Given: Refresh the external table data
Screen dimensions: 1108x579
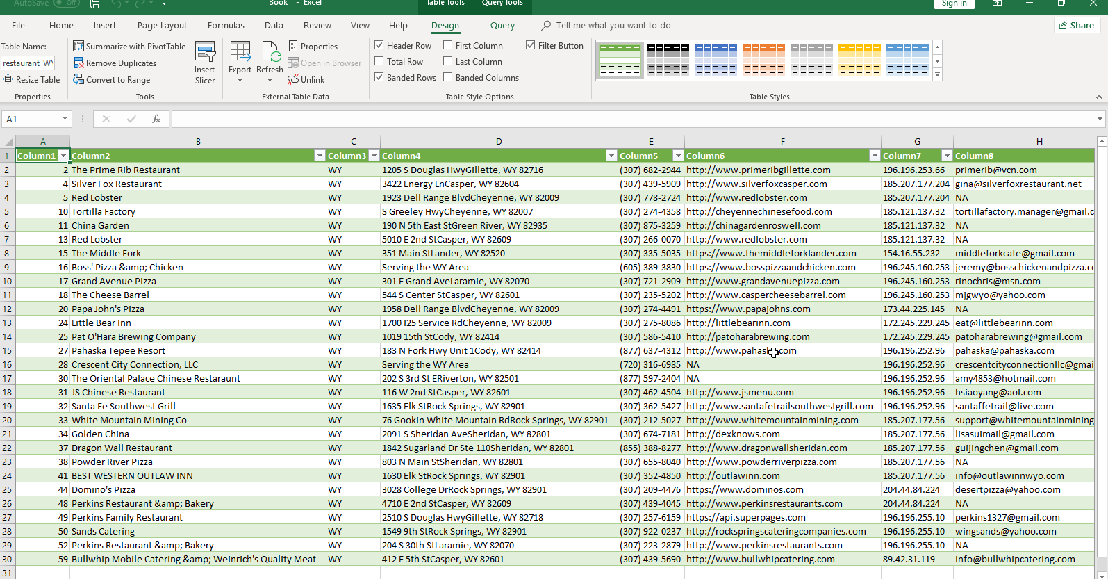Looking at the screenshot, I should [x=270, y=63].
